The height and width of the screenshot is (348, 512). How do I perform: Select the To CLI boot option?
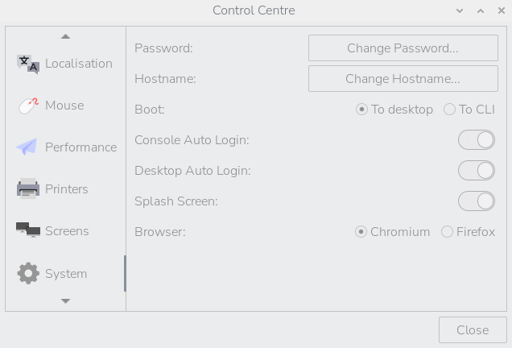point(449,110)
